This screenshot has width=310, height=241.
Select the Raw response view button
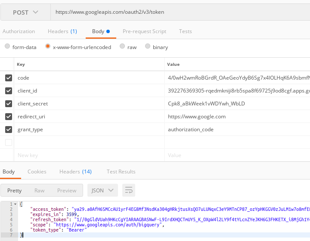click(39, 190)
